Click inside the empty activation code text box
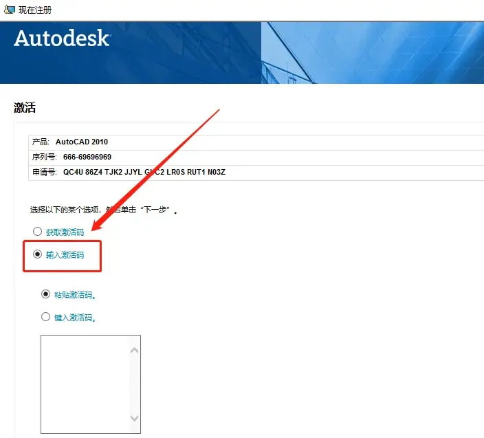 click(x=84, y=384)
